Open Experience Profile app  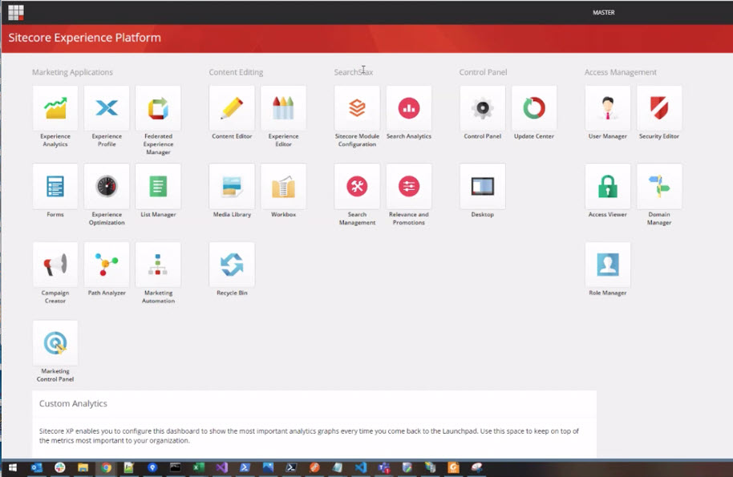coord(107,108)
